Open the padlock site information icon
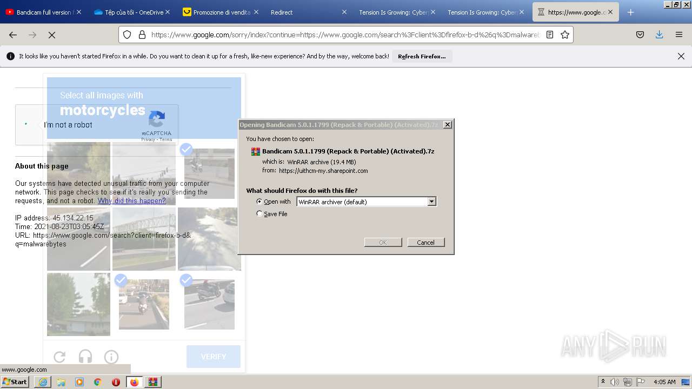This screenshot has width=692, height=389. pyautogui.click(x=142, y=35)
